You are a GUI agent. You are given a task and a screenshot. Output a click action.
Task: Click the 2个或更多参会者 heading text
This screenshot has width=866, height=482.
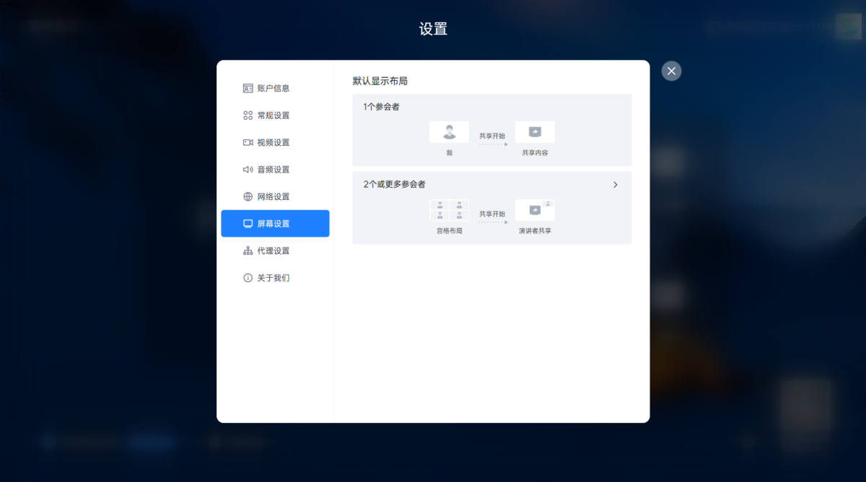(x=394, y=185)
